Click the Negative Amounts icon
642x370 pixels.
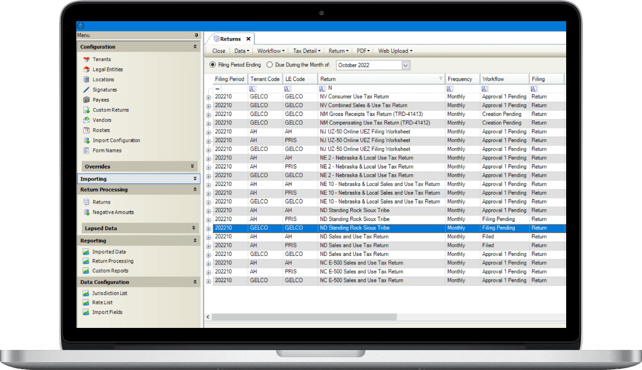coord(86,212)
